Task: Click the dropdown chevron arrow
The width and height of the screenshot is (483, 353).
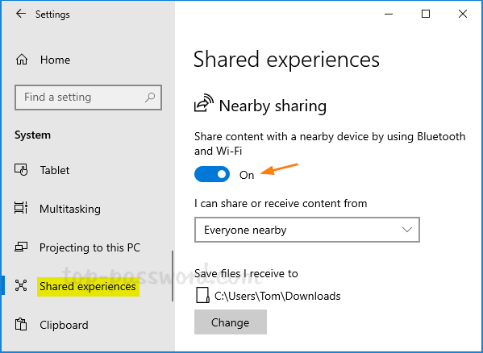Action: click(x=407, y=230)
